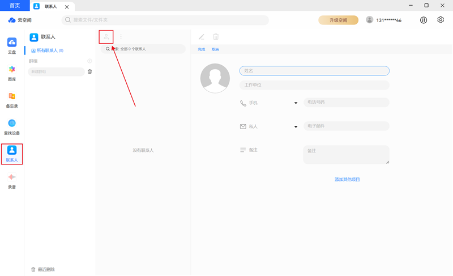Click the settings gear icon

click(441, 20)
